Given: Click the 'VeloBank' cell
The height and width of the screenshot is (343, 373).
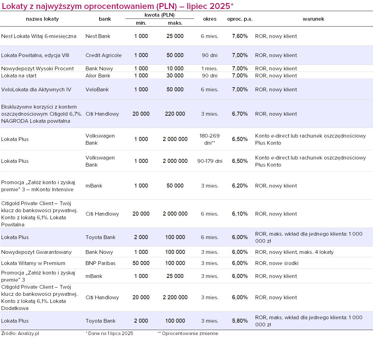Looking at the screenshot, I should click(97, 89).
